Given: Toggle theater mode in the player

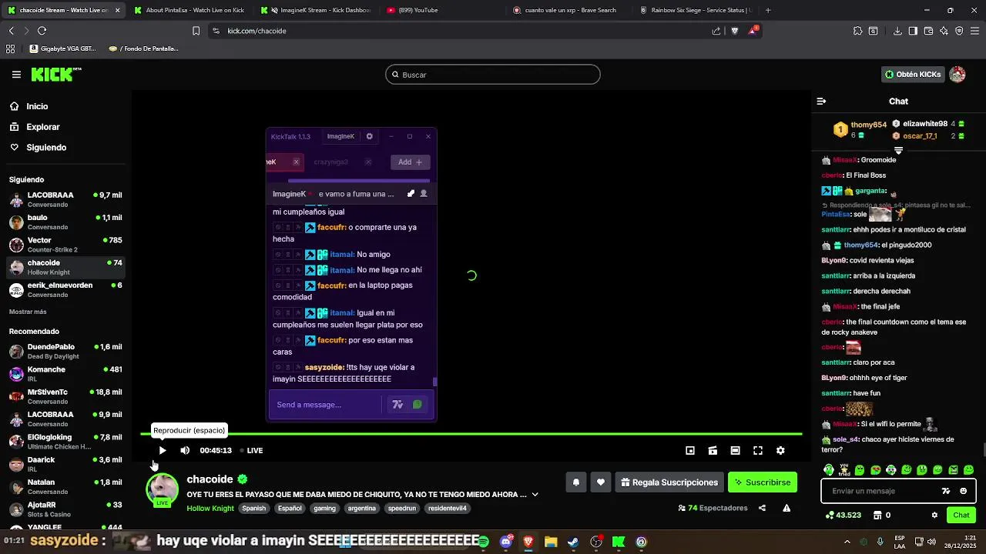Looking at the screenshot, I should [x=736, y=450].
